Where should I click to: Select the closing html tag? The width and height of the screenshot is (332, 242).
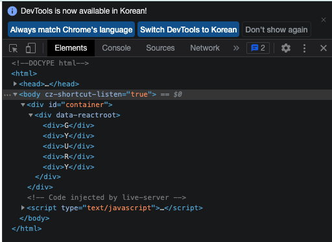pyautogui.click(x=27, y=228)
